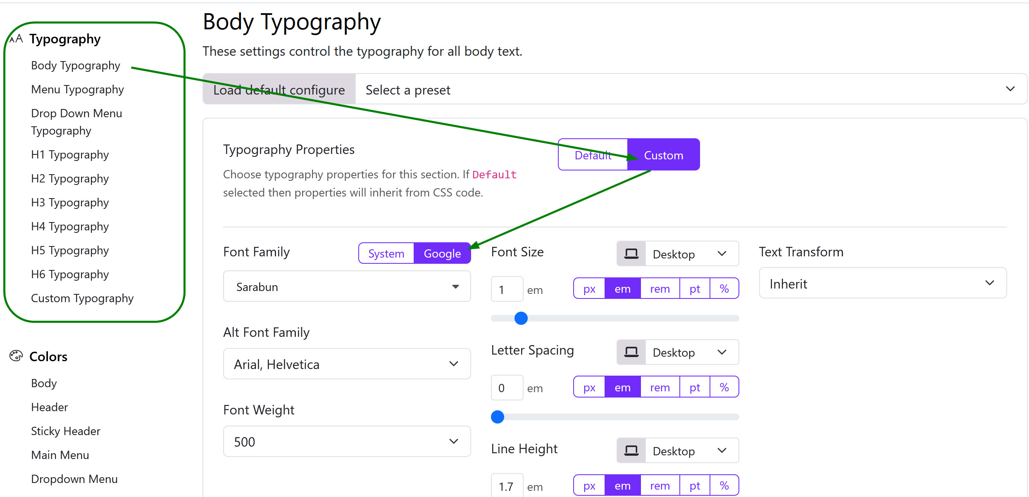This screenshot has height=497, width=1029.
Task: Set Font Size unit to px
Action: click(588, 289)
